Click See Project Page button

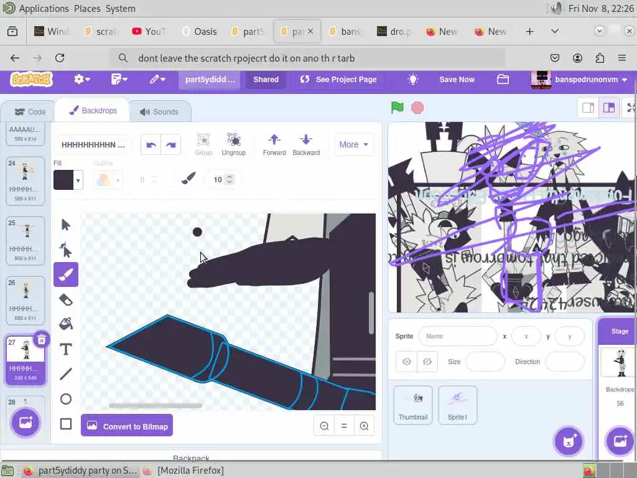338,79
